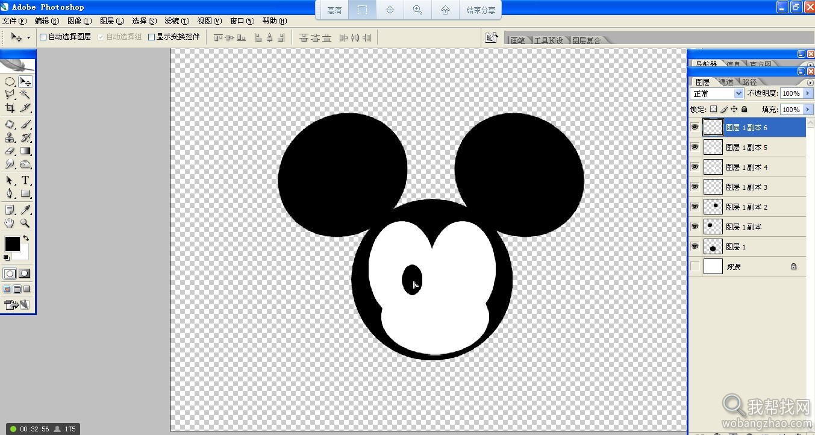This screenshot has height=435, width=815.
Task: Select the Notes tool
Action: coord(10,210)
